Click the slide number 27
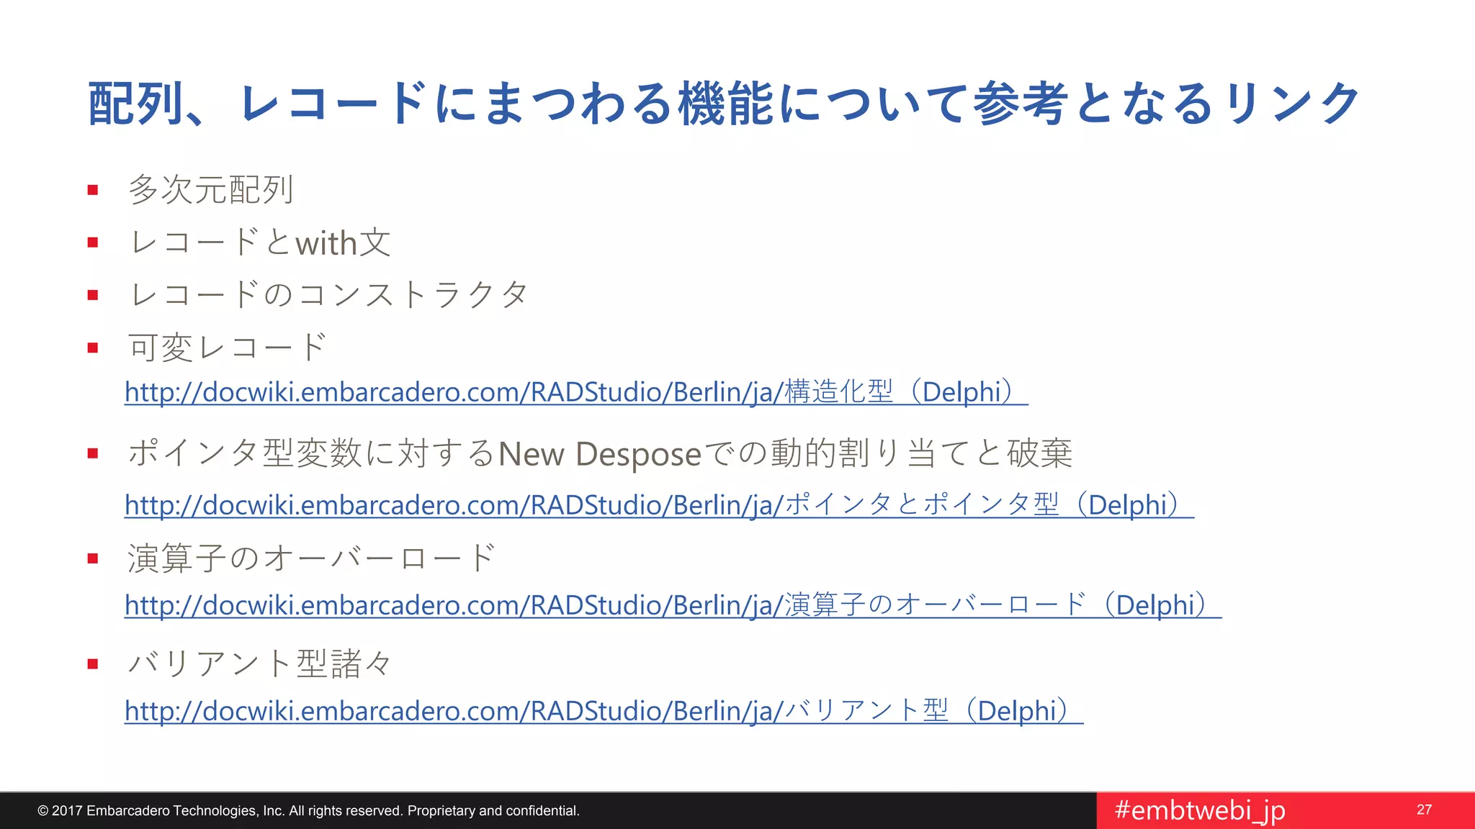Screen dimensions: 1475x829 (x=1424, y=810)
